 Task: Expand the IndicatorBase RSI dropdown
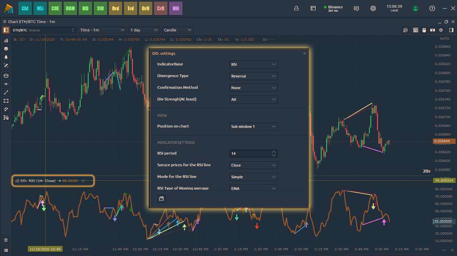coord(253,64)
